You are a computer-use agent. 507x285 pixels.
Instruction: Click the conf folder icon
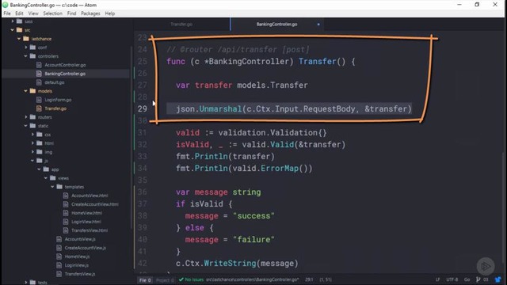(x=32, y=47)
